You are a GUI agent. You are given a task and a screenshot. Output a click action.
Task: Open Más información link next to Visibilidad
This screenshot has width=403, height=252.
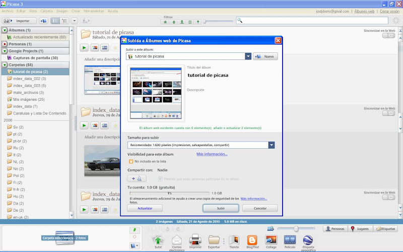212,154
